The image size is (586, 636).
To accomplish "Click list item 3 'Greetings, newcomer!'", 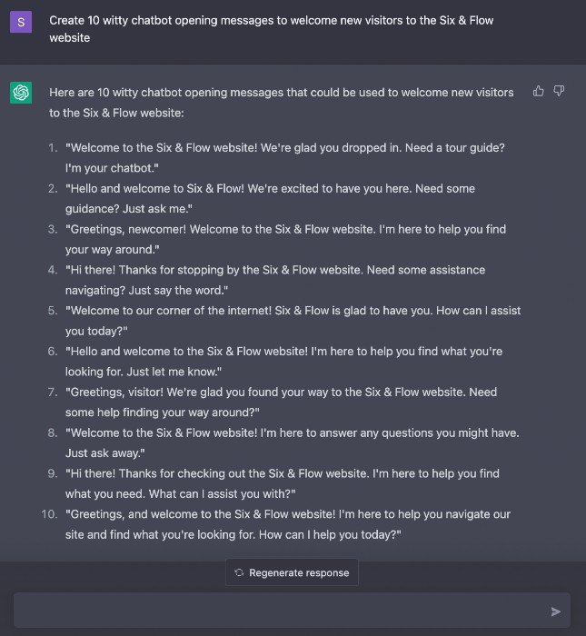I will tap(285, 239).
